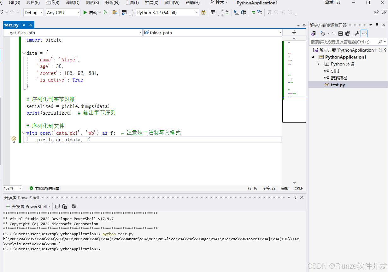
Task: Collapse the data dictionary code block
Action: tap(24, 53)
